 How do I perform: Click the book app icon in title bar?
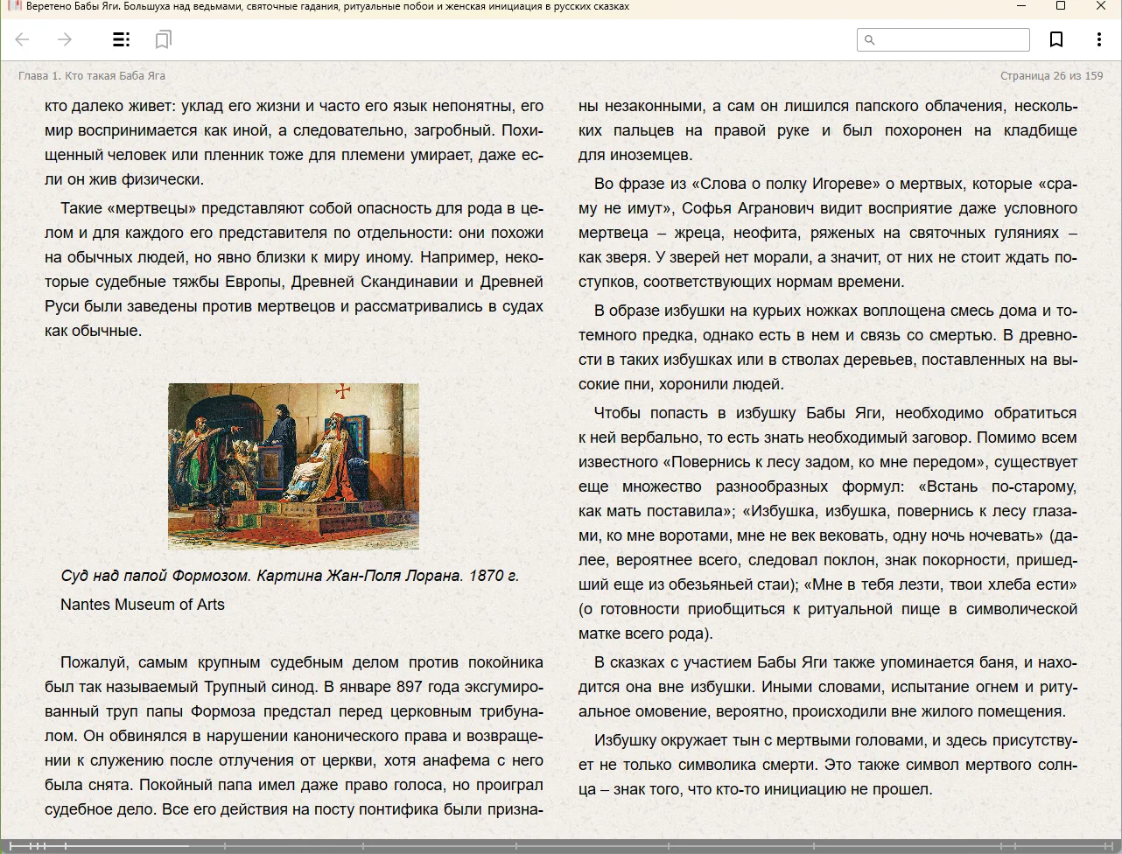click(x=13, y=6)
